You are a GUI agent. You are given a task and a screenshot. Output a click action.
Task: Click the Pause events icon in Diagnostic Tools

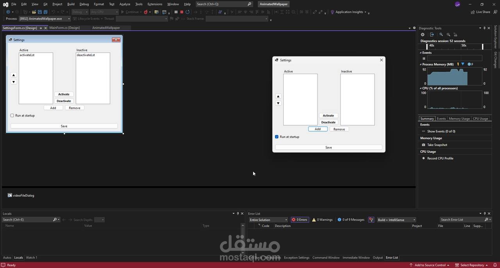424,58
